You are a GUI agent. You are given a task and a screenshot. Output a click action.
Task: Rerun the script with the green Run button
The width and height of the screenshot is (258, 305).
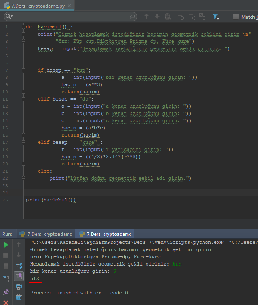coord(6,245)
